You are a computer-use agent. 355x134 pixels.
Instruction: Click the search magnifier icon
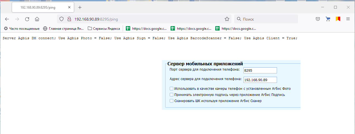click(239, 19)
